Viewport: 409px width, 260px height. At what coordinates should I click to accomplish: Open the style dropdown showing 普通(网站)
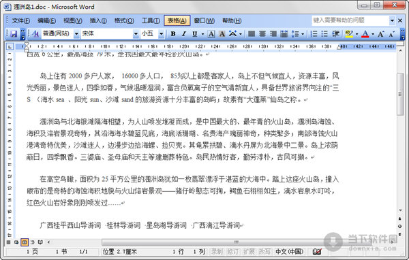point(76,33)
